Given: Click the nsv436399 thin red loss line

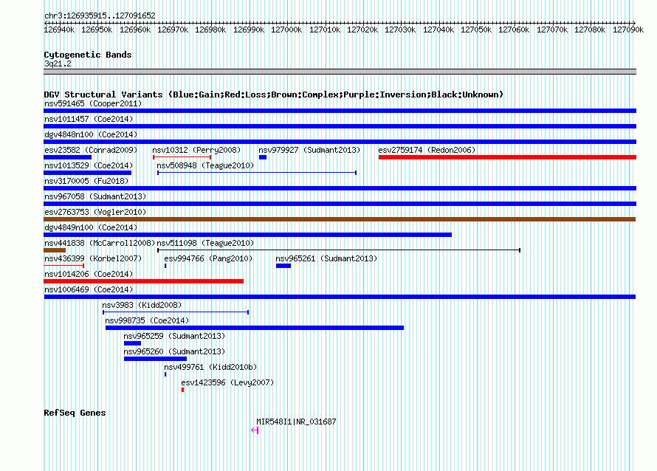Looking at the screenshot, I should coord(63,266).
